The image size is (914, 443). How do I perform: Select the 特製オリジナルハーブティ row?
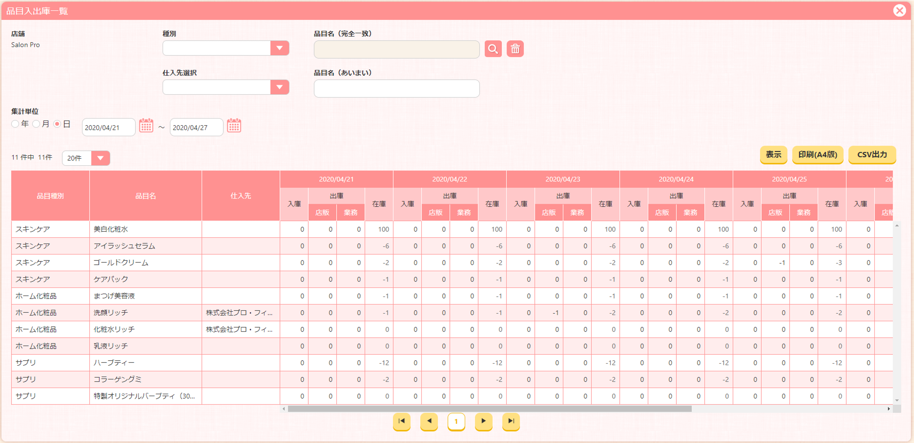pyautogui.click(x=452, y=396)
